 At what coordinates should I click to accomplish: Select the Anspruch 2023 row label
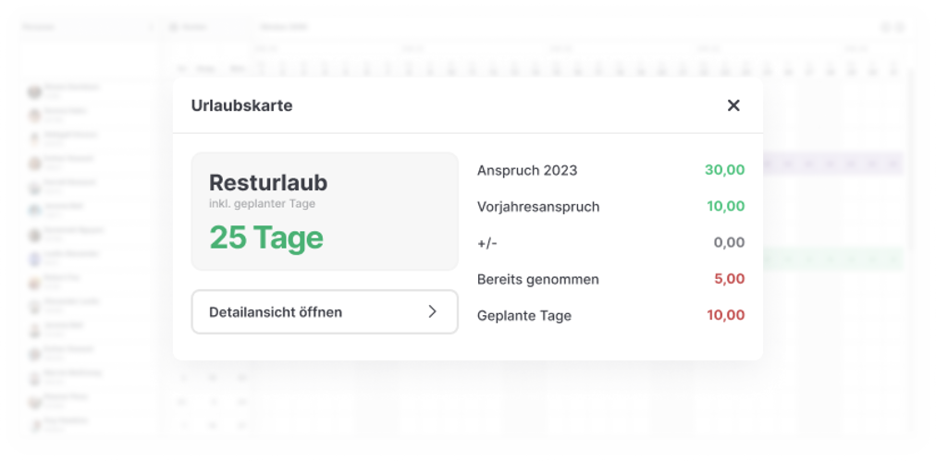click(x=526, y=171)
